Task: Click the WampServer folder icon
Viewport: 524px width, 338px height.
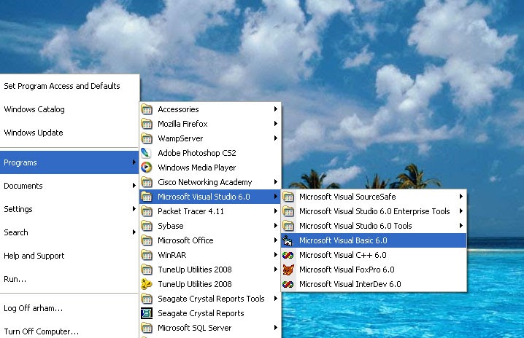Action: point(147,138)
